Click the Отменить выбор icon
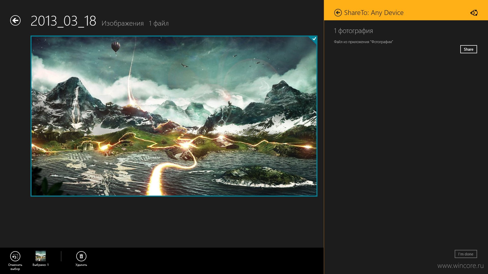Viewport: 488px width, 274px height. coord(15,256)
